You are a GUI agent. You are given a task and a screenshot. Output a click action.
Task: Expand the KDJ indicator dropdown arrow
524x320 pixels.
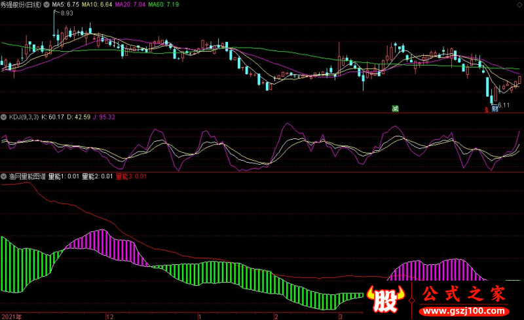coord(4,117)
